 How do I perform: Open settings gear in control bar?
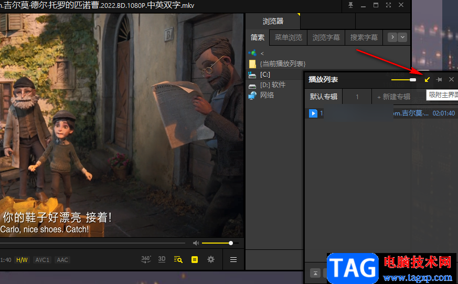211,259
